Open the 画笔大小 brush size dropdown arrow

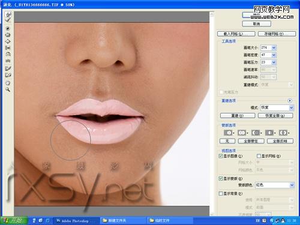274,47
